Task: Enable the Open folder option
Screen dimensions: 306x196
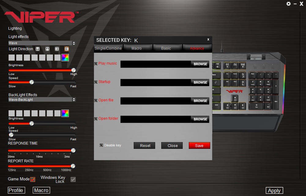Action: 96,119
